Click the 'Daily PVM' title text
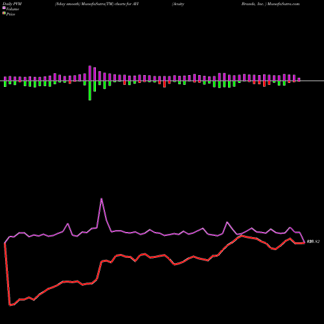Screen dimensions: 324x324 pos(12,4)
